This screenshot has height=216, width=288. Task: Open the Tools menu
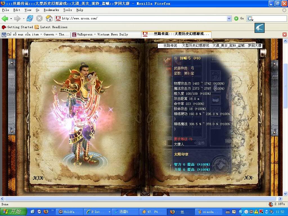[x=67, y=10]
